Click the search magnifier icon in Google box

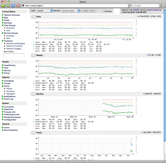click(x=131, y=5)
